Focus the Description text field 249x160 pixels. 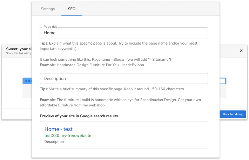point(124,79)
